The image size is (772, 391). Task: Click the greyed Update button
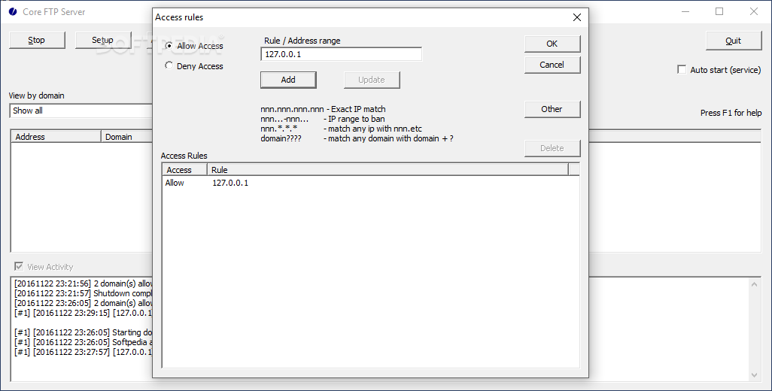372,80
